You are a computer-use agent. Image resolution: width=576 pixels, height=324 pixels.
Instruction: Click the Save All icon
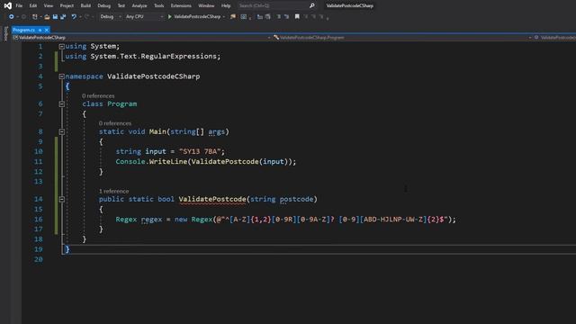coord(63,16)
